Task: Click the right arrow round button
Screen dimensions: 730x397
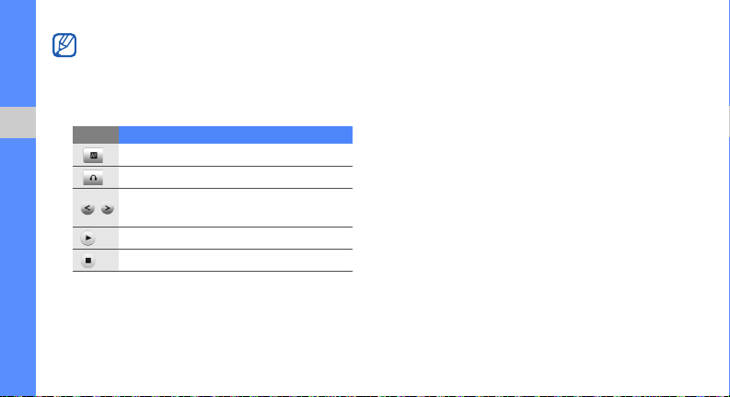Action: tap(108, 208)
